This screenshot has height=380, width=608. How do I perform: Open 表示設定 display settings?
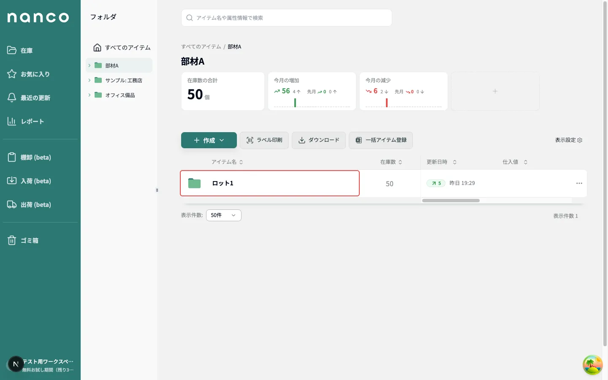point(569,140)
